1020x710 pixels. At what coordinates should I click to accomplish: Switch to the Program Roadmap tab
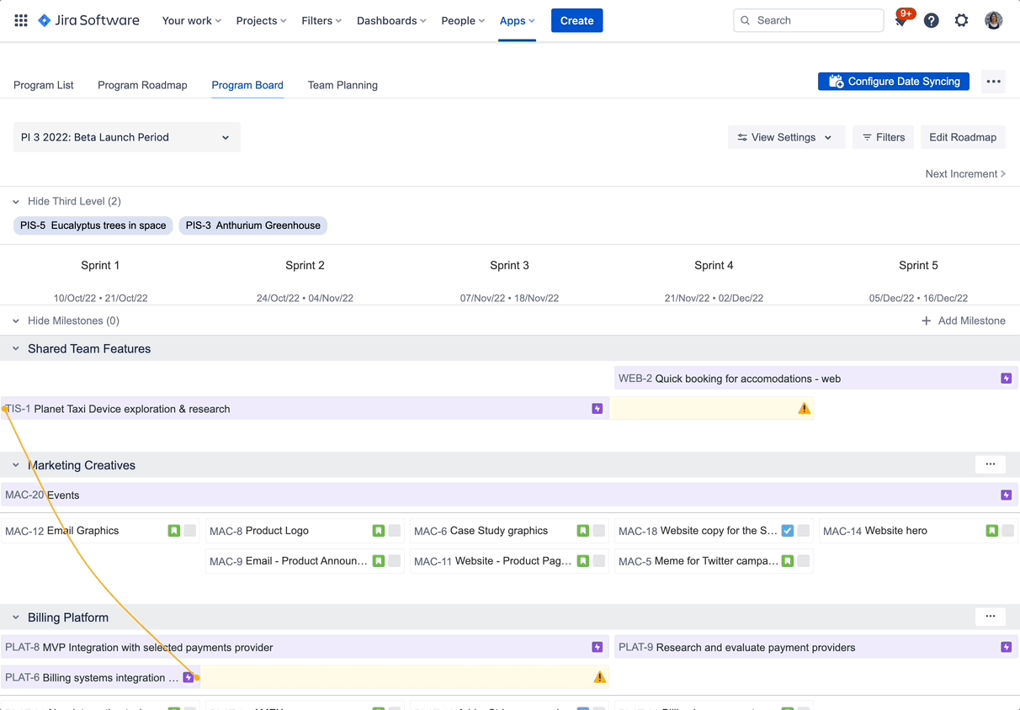[x=142, y=85]
